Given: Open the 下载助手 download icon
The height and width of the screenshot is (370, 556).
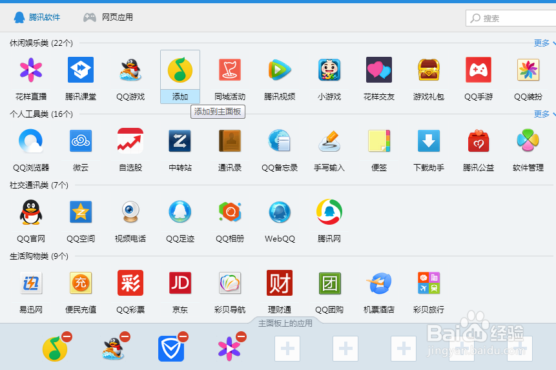Looking at the screenshot, I should coord(429,141).
